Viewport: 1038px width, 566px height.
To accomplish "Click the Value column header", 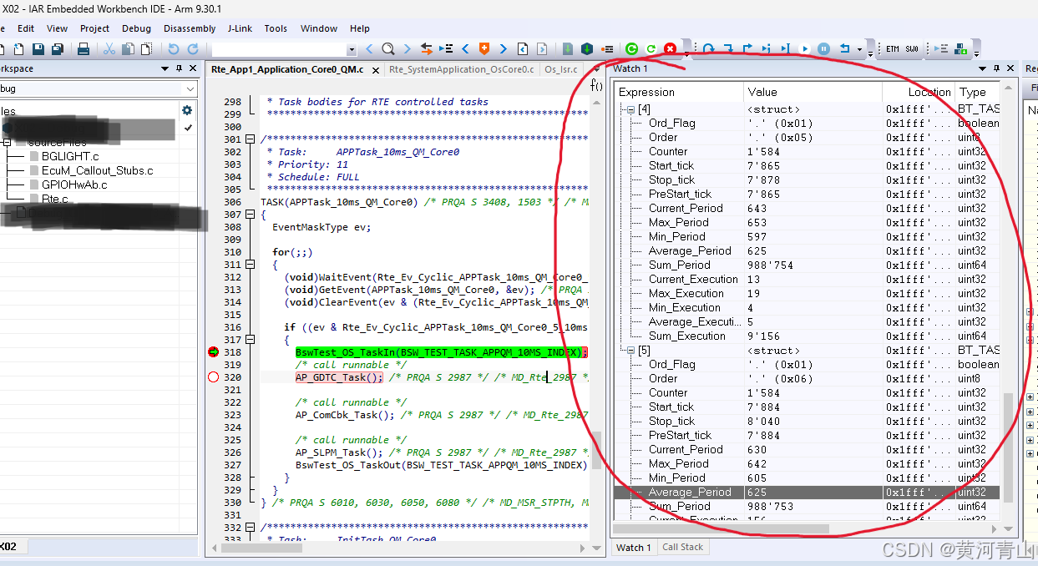I will click(813, 92).
